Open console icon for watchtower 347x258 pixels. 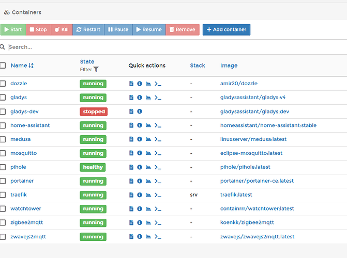point(158,209)
